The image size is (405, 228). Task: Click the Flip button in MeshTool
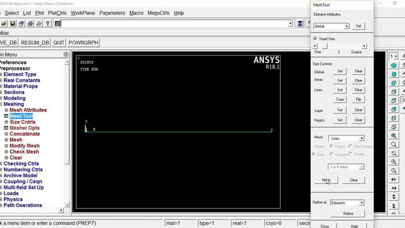pos(359,99)
